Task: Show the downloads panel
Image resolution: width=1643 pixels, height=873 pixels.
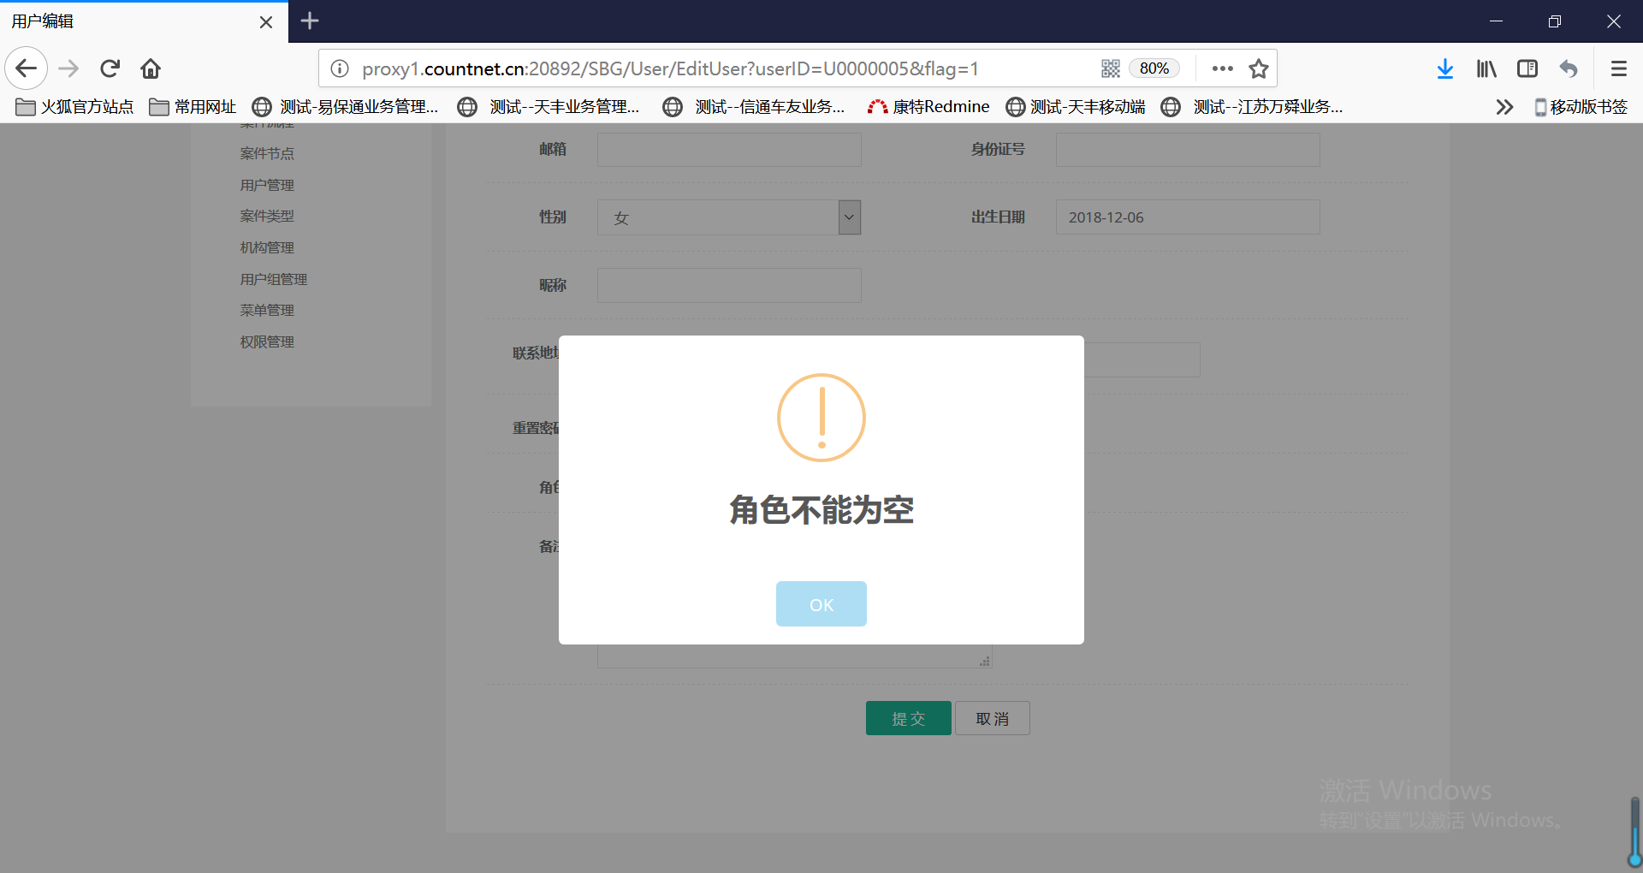Action: click(1444, 68)
